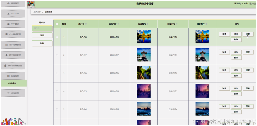Click the cell text 回复内容4
257x126 pixels.
[x=173, y=109]
